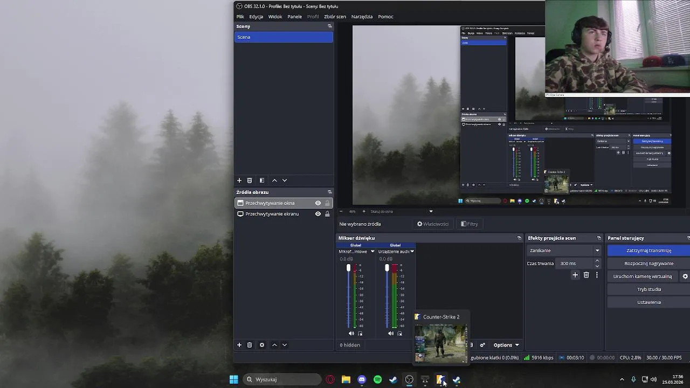Click Zatrzymaj transmisję button

pyautogui.click(x=648, y=251)
